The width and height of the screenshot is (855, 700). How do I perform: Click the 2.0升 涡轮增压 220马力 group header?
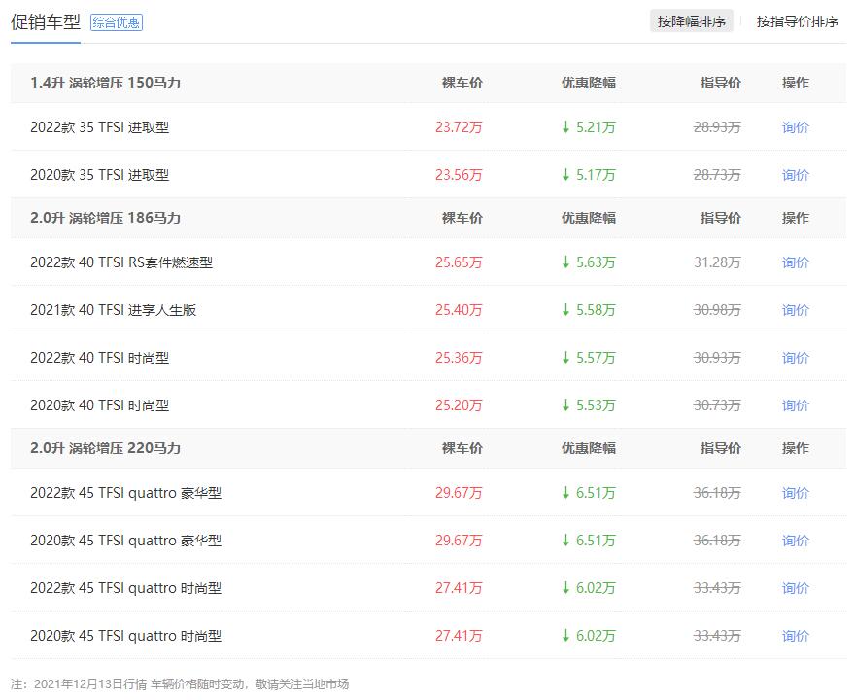pos(105,448)
